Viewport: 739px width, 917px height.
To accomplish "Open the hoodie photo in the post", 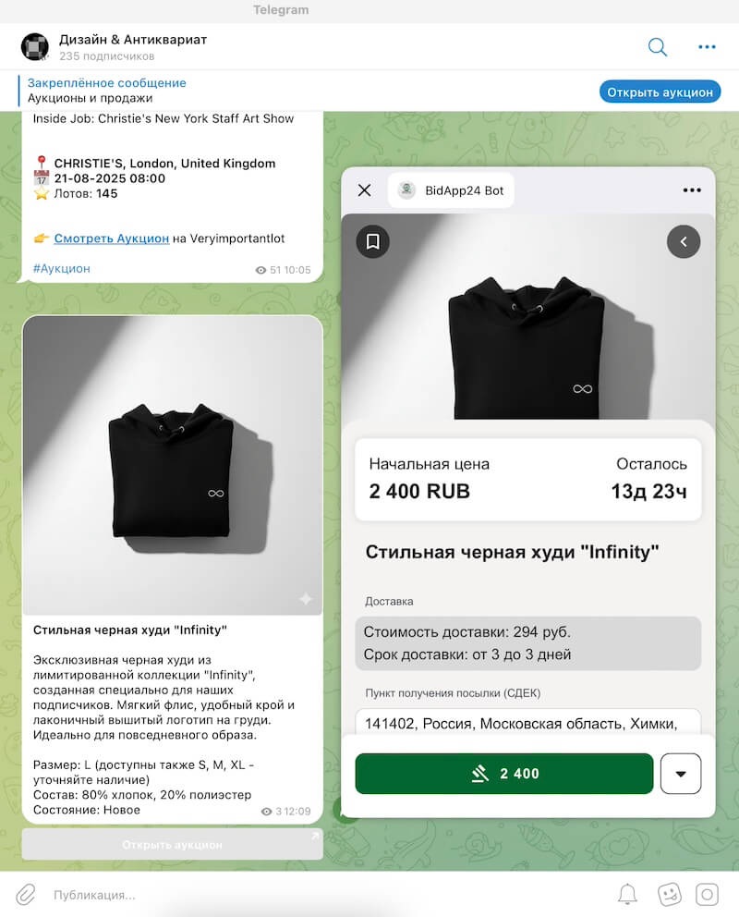I will pyautogui.click(x=173, y=465).
